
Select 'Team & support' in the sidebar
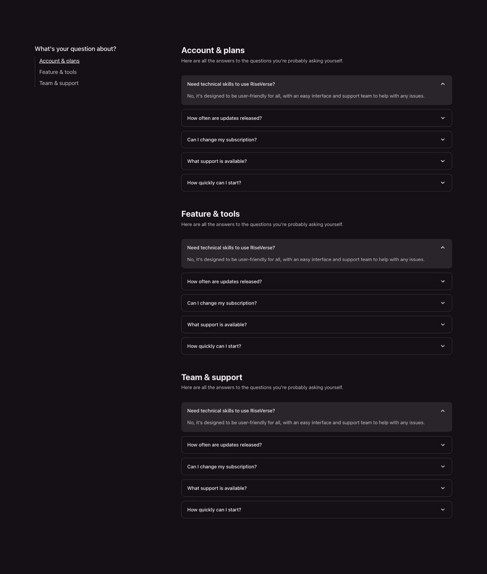click(59, 83)
